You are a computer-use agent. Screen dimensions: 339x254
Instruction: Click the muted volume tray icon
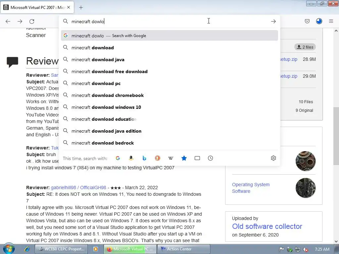pyautogui.click(x=306, y=249)
